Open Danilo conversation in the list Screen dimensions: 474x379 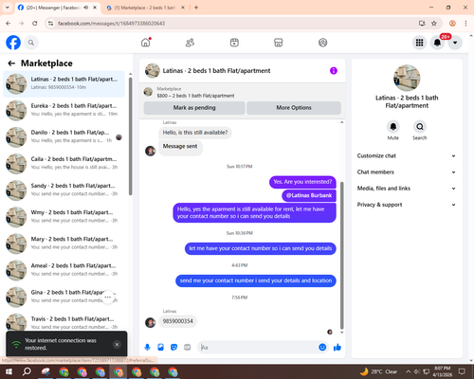pyautogui.click(x=64, y=137)
